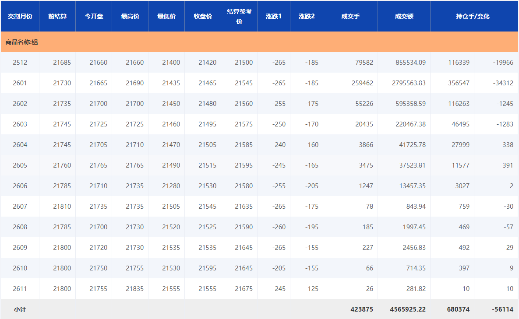Click the 成交手 column header
Viewport: 519px width, 319px height.
[350, 16]
